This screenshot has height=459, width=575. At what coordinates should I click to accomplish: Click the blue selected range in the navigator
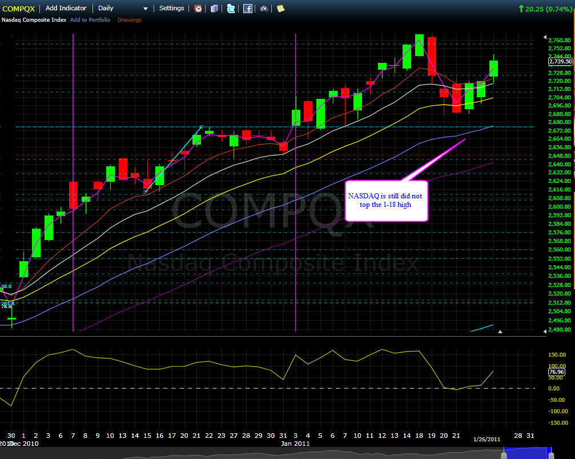(528, 453)
